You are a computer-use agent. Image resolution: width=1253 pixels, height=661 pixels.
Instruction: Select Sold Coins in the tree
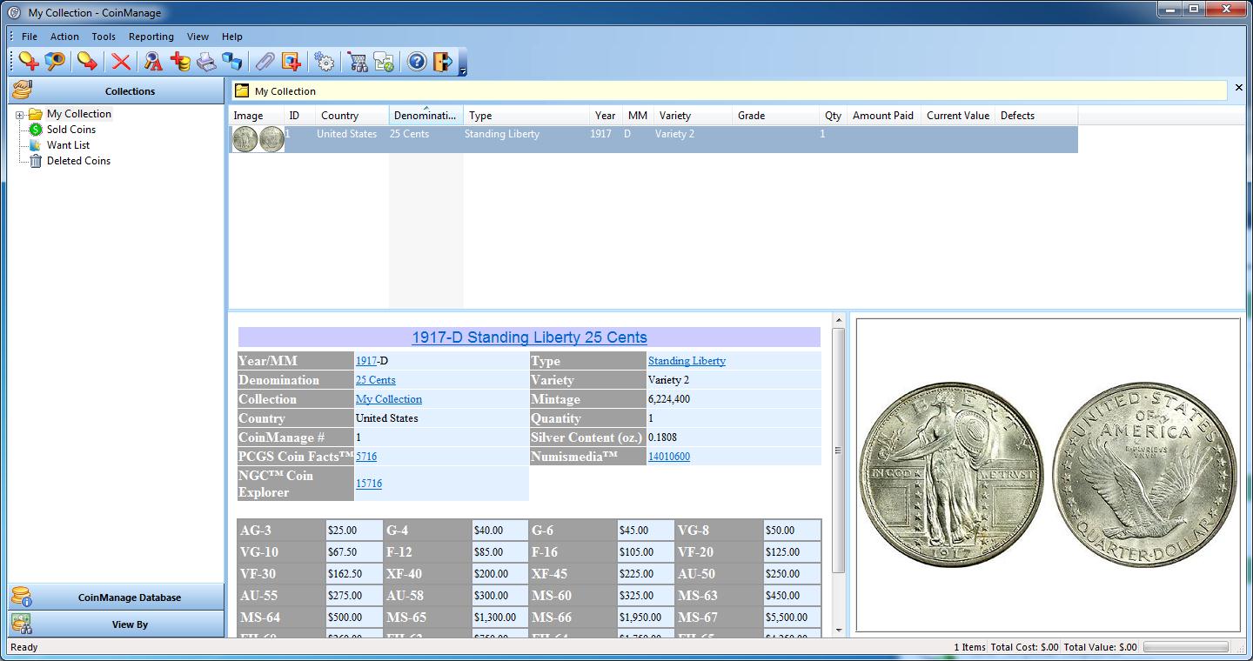(x=71, y=130)
